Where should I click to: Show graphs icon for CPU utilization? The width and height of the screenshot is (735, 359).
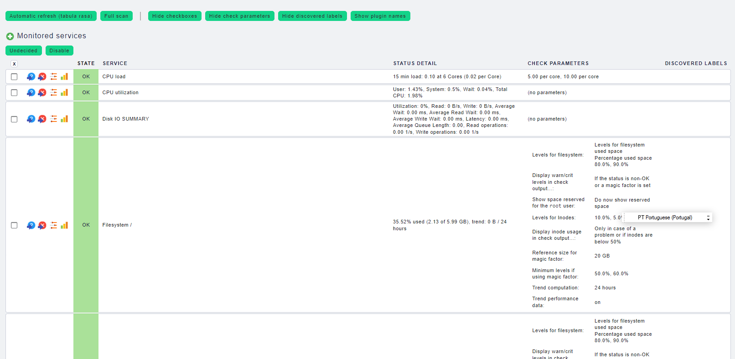[x=64, y=93]
